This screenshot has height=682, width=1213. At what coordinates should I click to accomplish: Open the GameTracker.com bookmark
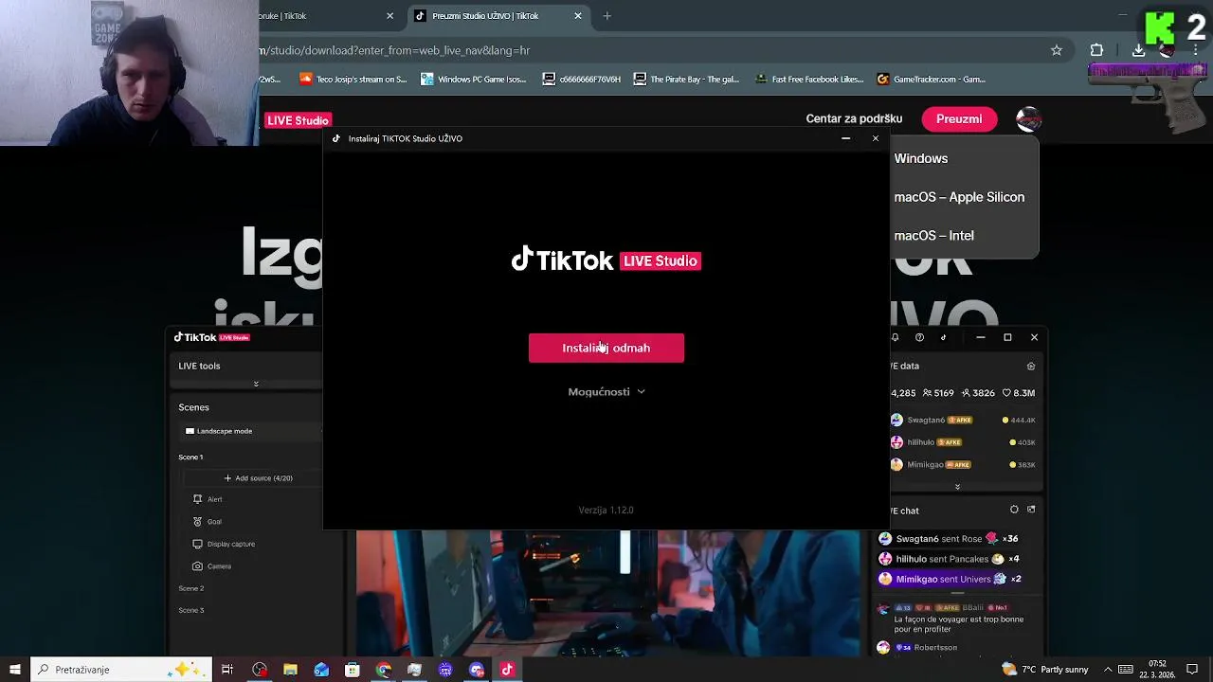coord(932,80)
